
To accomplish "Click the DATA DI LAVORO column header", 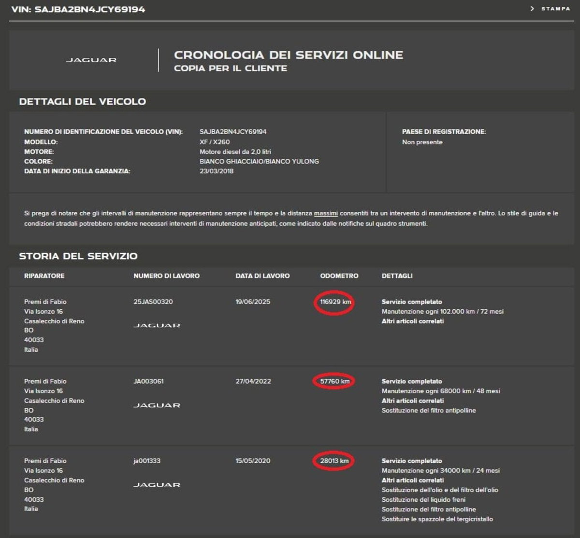I will click(262, 276).
